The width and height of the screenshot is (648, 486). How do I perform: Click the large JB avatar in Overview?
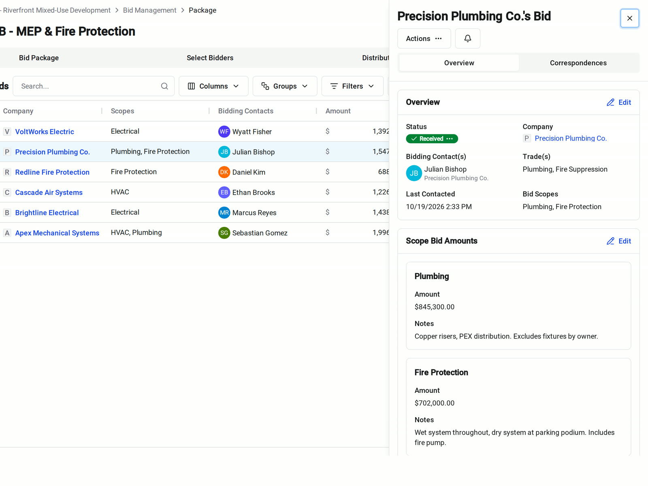[x=414, y=173]
